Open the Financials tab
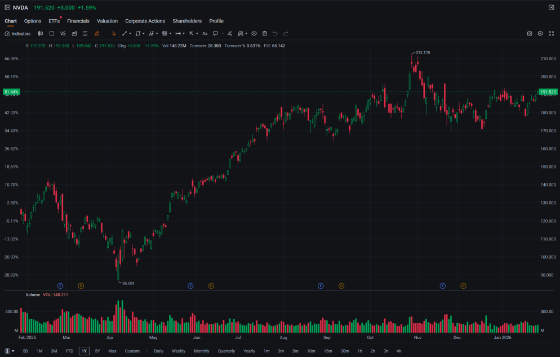Viewport: 560px width, 357px height. coord(78,21)
